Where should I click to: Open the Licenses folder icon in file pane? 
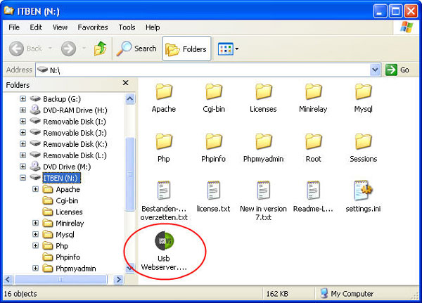click(264, 91)
